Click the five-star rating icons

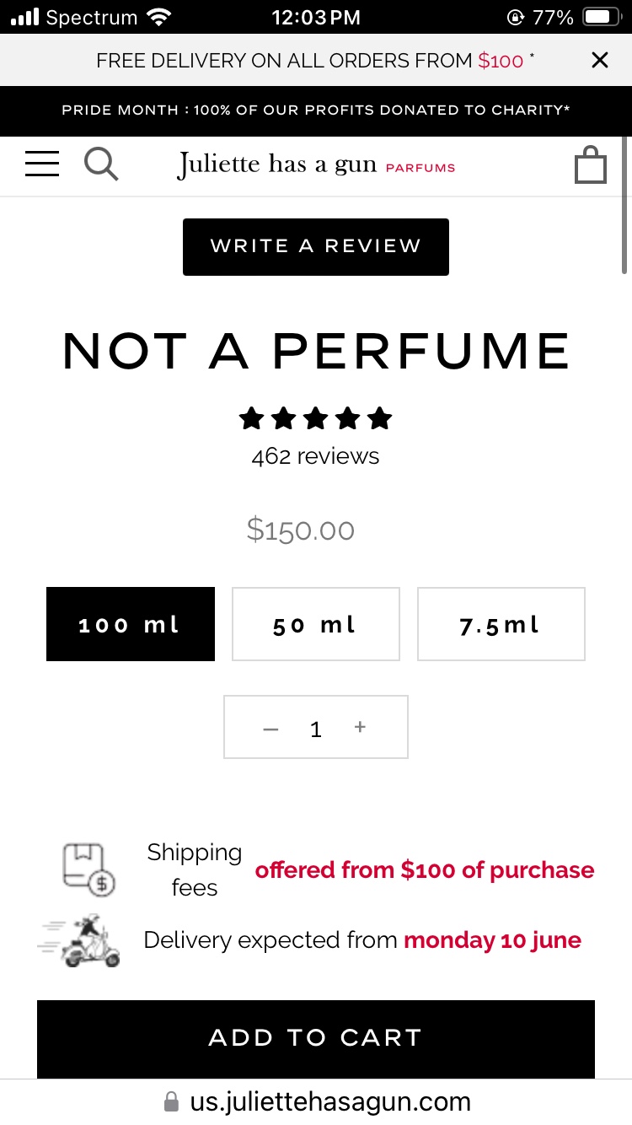(x=316, y=417)
